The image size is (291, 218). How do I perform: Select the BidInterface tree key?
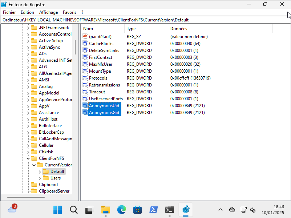pos(50,126)
